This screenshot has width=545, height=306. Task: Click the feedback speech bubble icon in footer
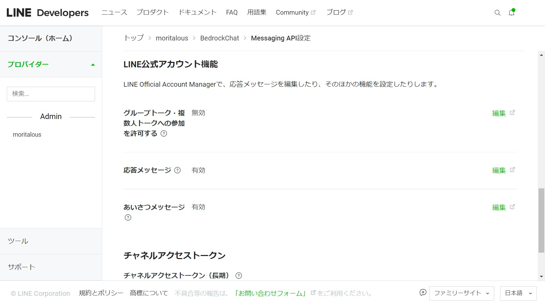[423, 293]
